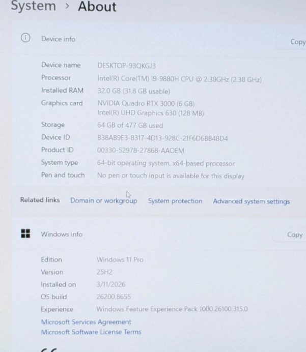
Task: Click the Device info circle icon
Action: (25, 38)
